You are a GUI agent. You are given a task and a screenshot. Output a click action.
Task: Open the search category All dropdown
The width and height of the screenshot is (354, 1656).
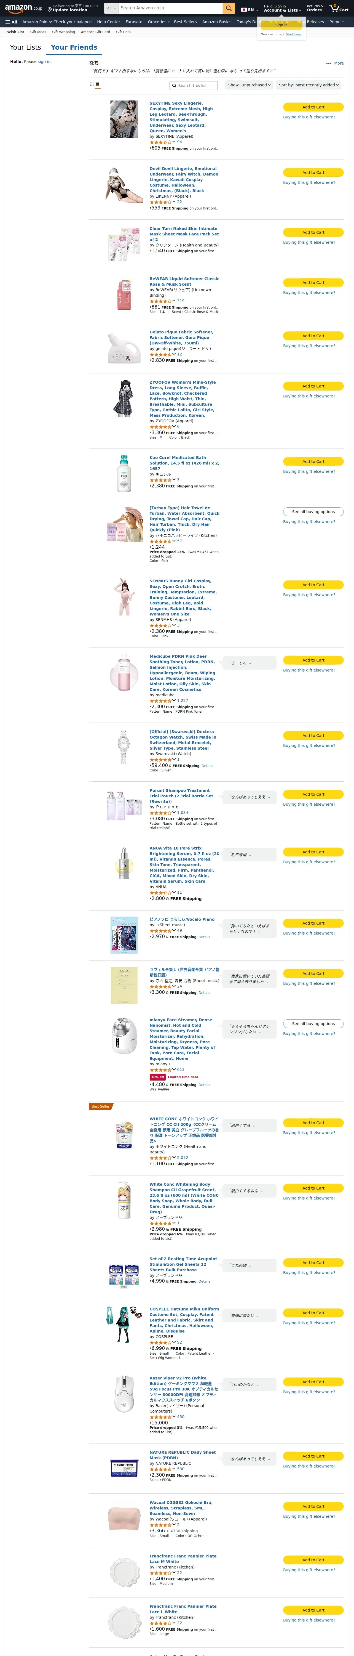click(111, 8)
